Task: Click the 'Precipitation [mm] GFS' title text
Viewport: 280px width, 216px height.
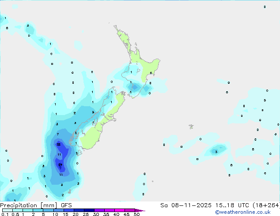Action: (36, 205)
